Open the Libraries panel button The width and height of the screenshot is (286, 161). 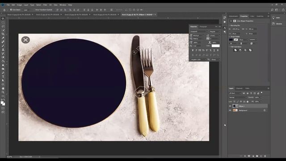[x=277, y=24]
